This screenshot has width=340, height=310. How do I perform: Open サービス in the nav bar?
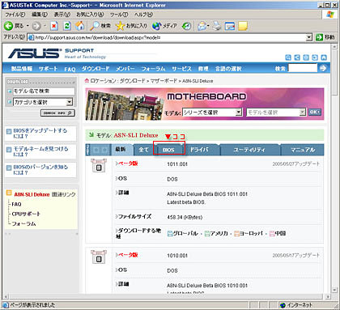[181, 69]
